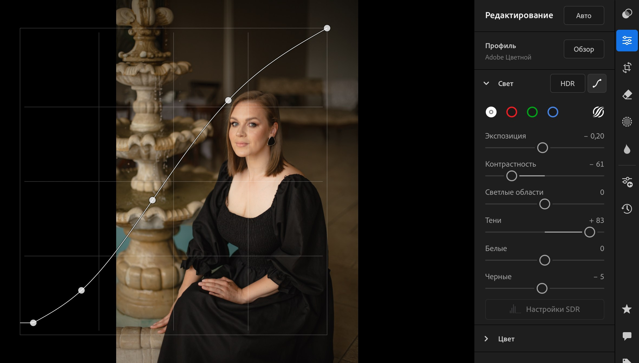
Task: Collapse the Свет section
Action: (x=486, y=84)
